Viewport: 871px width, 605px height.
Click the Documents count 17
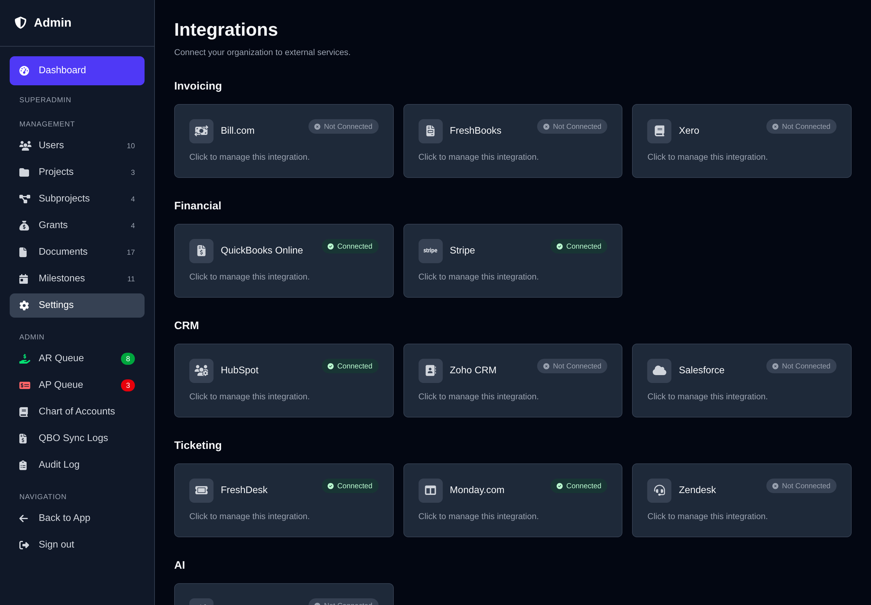131,253
